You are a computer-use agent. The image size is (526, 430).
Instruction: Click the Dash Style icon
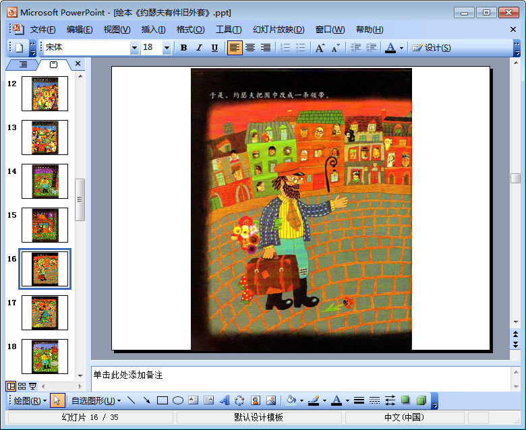pyautogui.click(x=374, y=400)
